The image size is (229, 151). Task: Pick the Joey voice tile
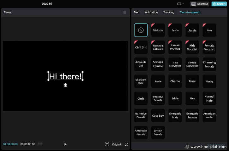pyautogui.click(x=209, y=30)
